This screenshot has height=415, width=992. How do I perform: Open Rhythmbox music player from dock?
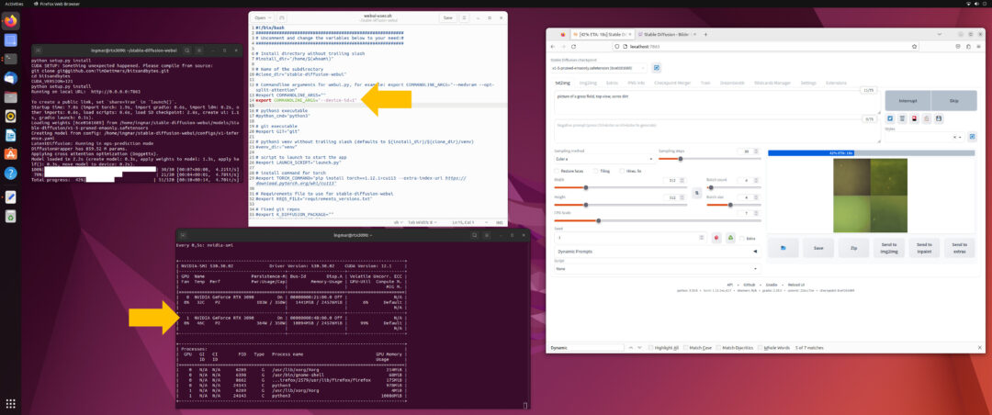pos(11,116)
